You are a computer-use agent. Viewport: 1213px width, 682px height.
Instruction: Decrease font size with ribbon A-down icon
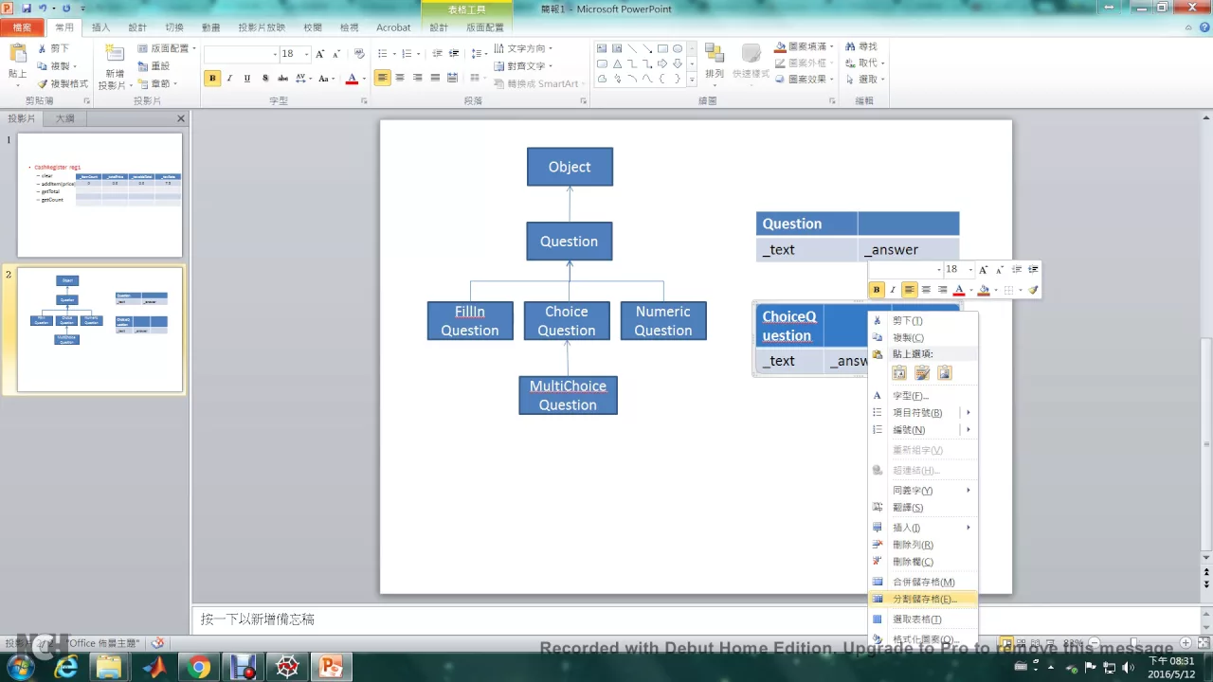coord(336,54)
